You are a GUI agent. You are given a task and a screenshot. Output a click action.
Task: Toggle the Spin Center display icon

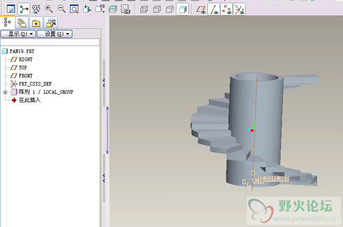click(24, 9)
